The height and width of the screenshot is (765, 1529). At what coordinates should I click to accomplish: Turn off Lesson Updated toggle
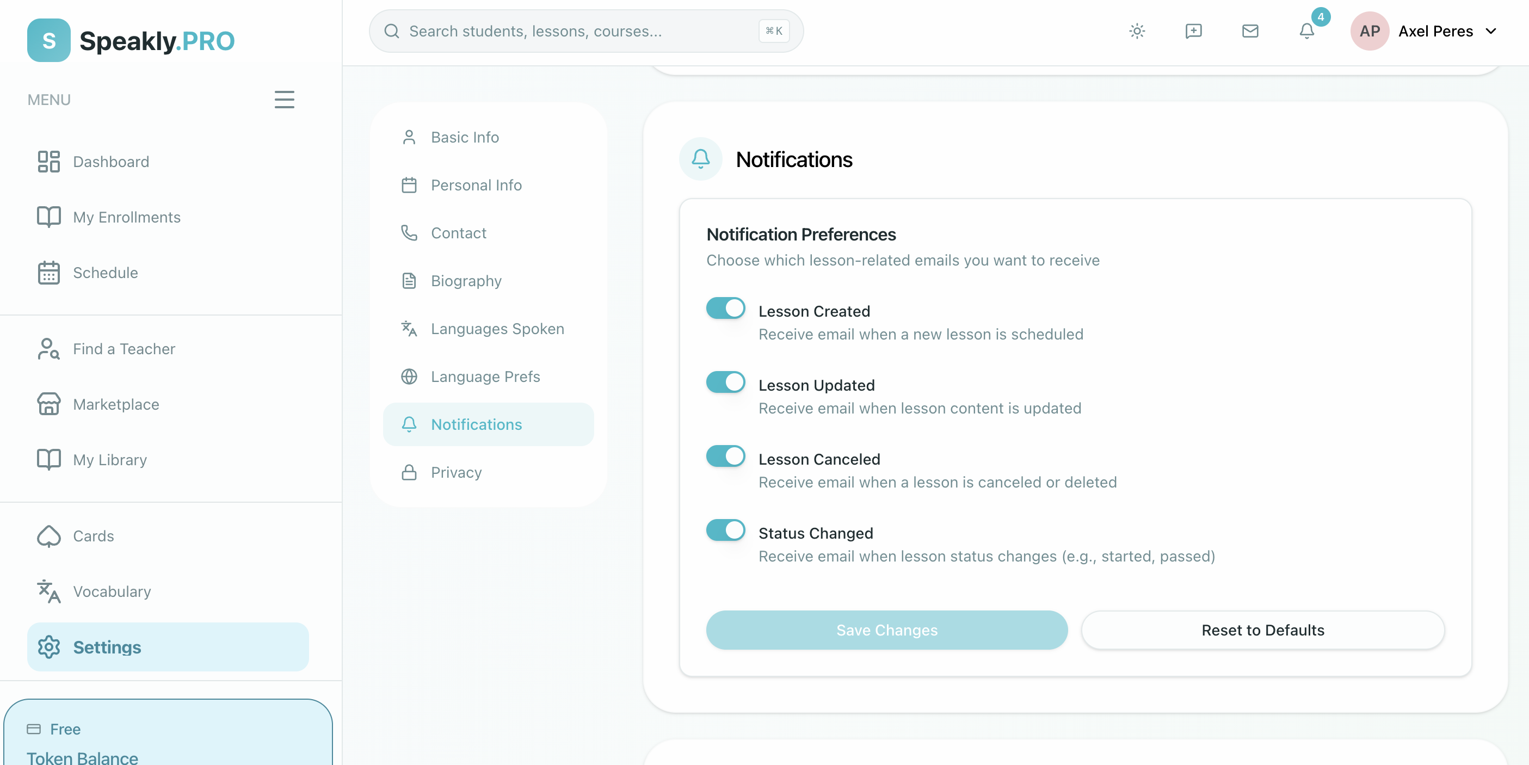[x=725, y=382]
